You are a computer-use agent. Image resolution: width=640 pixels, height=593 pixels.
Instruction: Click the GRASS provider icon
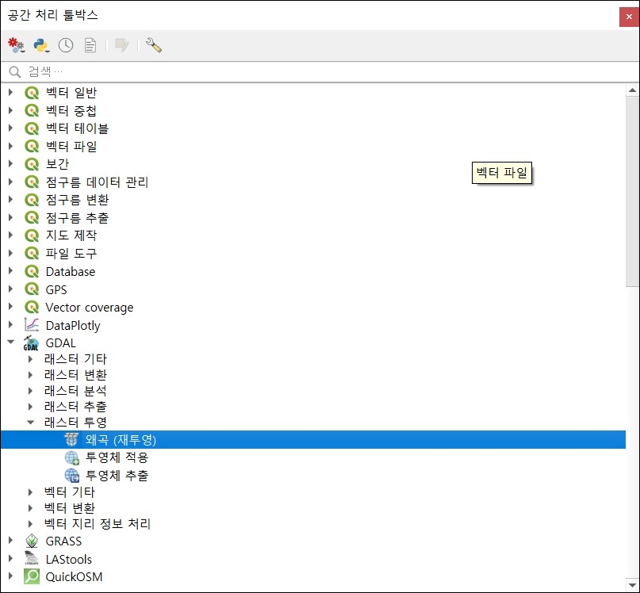click(32, 541)
